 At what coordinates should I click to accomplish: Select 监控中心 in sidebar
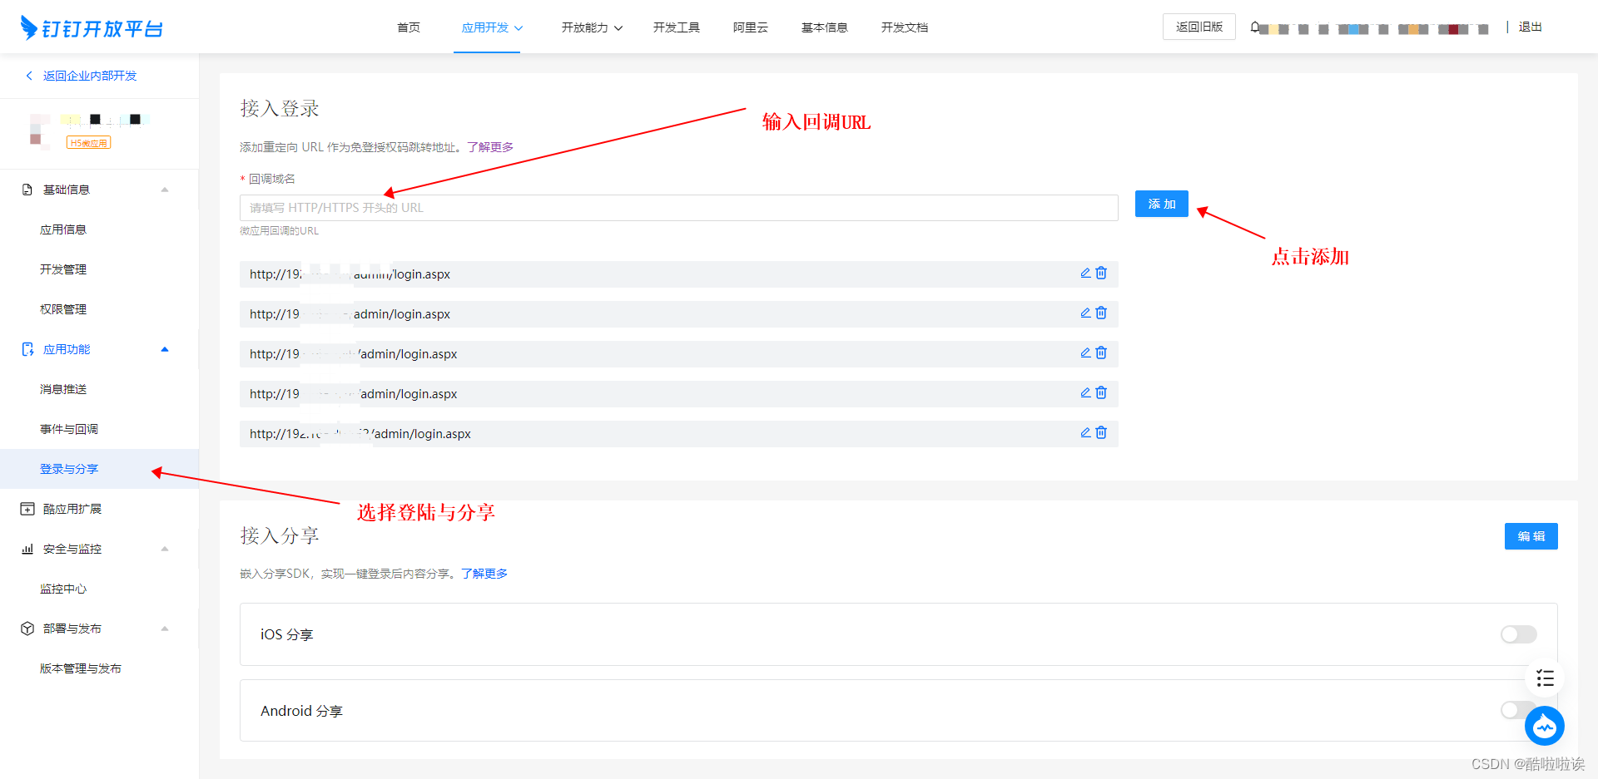[63, 589]
